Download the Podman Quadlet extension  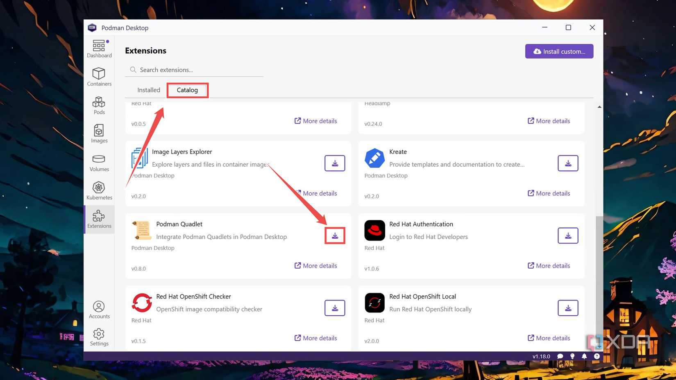(335, 235)
